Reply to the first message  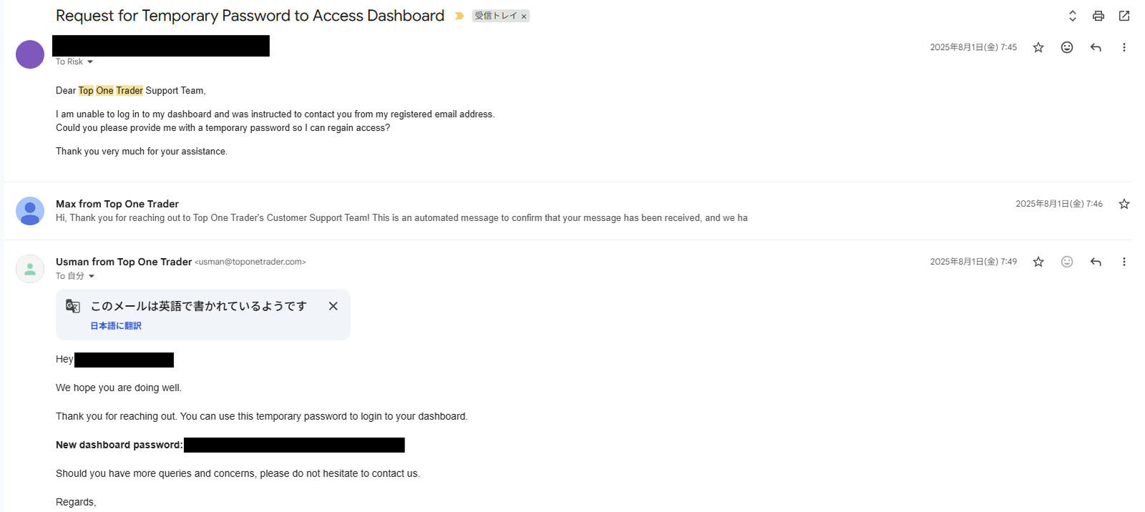tap(1095, 47)
